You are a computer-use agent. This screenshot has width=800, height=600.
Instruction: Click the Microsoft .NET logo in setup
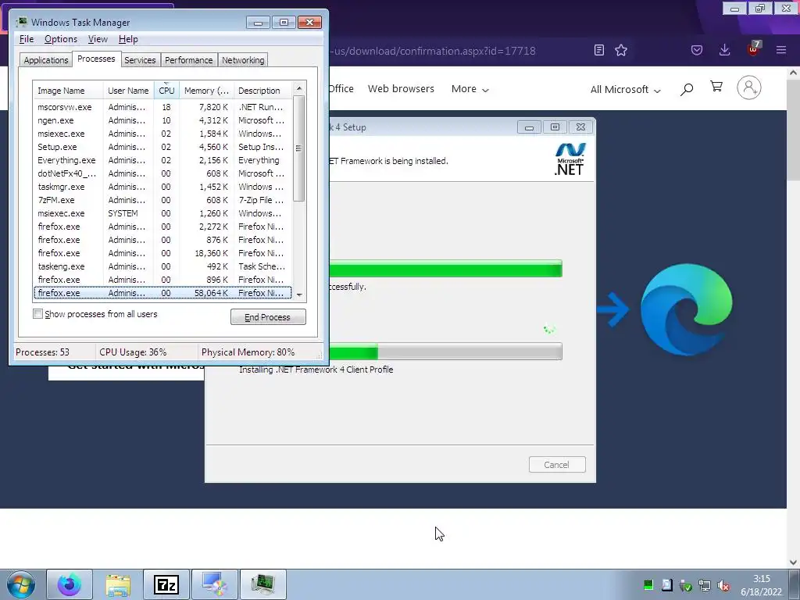click(570, 159)
